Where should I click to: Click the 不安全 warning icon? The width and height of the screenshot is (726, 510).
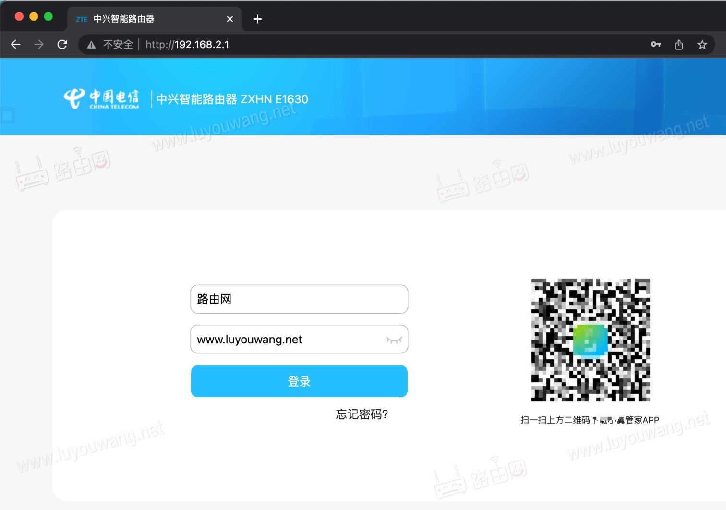[91, 44]
